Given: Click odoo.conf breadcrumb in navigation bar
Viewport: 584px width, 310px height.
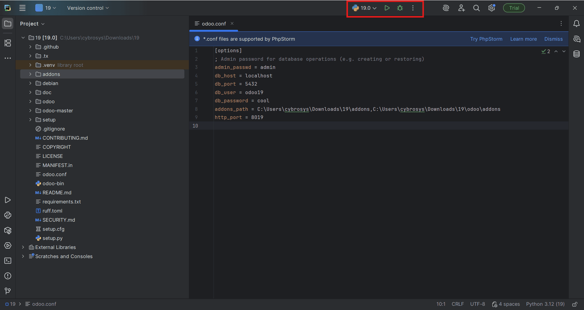Looking at the screenshot, I should (x=41, y=304).
